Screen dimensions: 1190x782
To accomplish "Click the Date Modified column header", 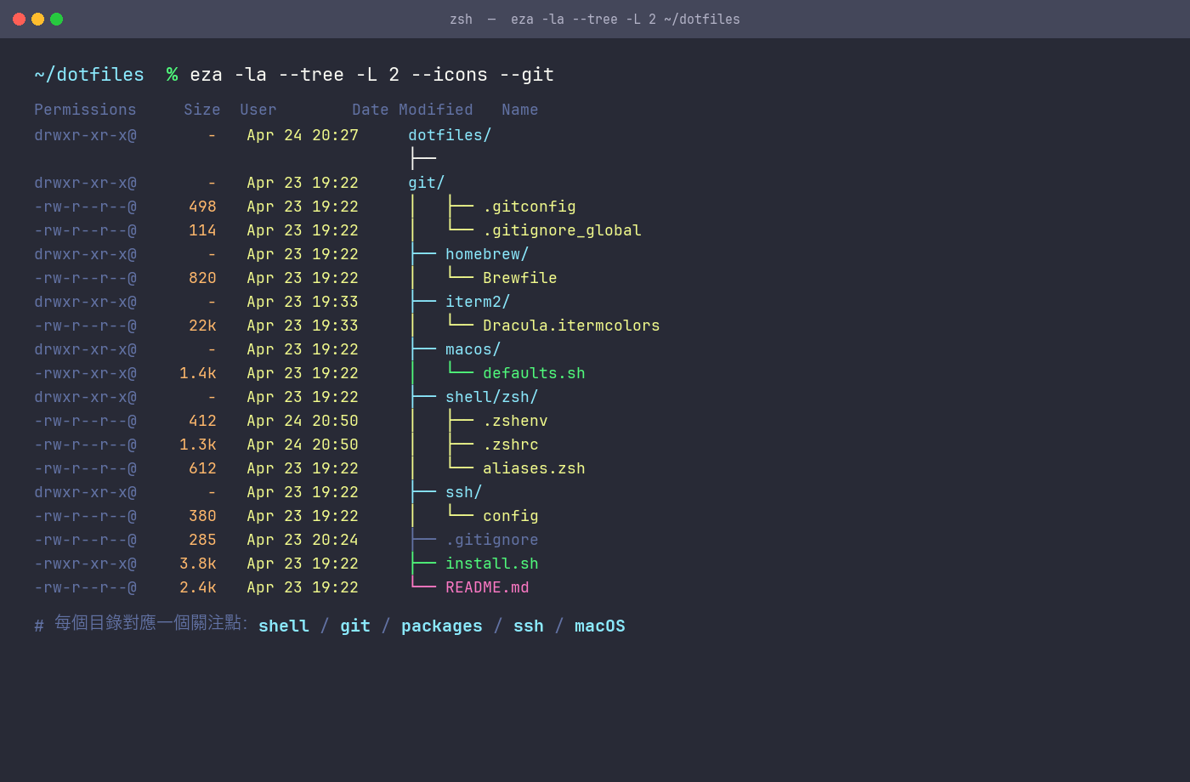I will point(412,110).
